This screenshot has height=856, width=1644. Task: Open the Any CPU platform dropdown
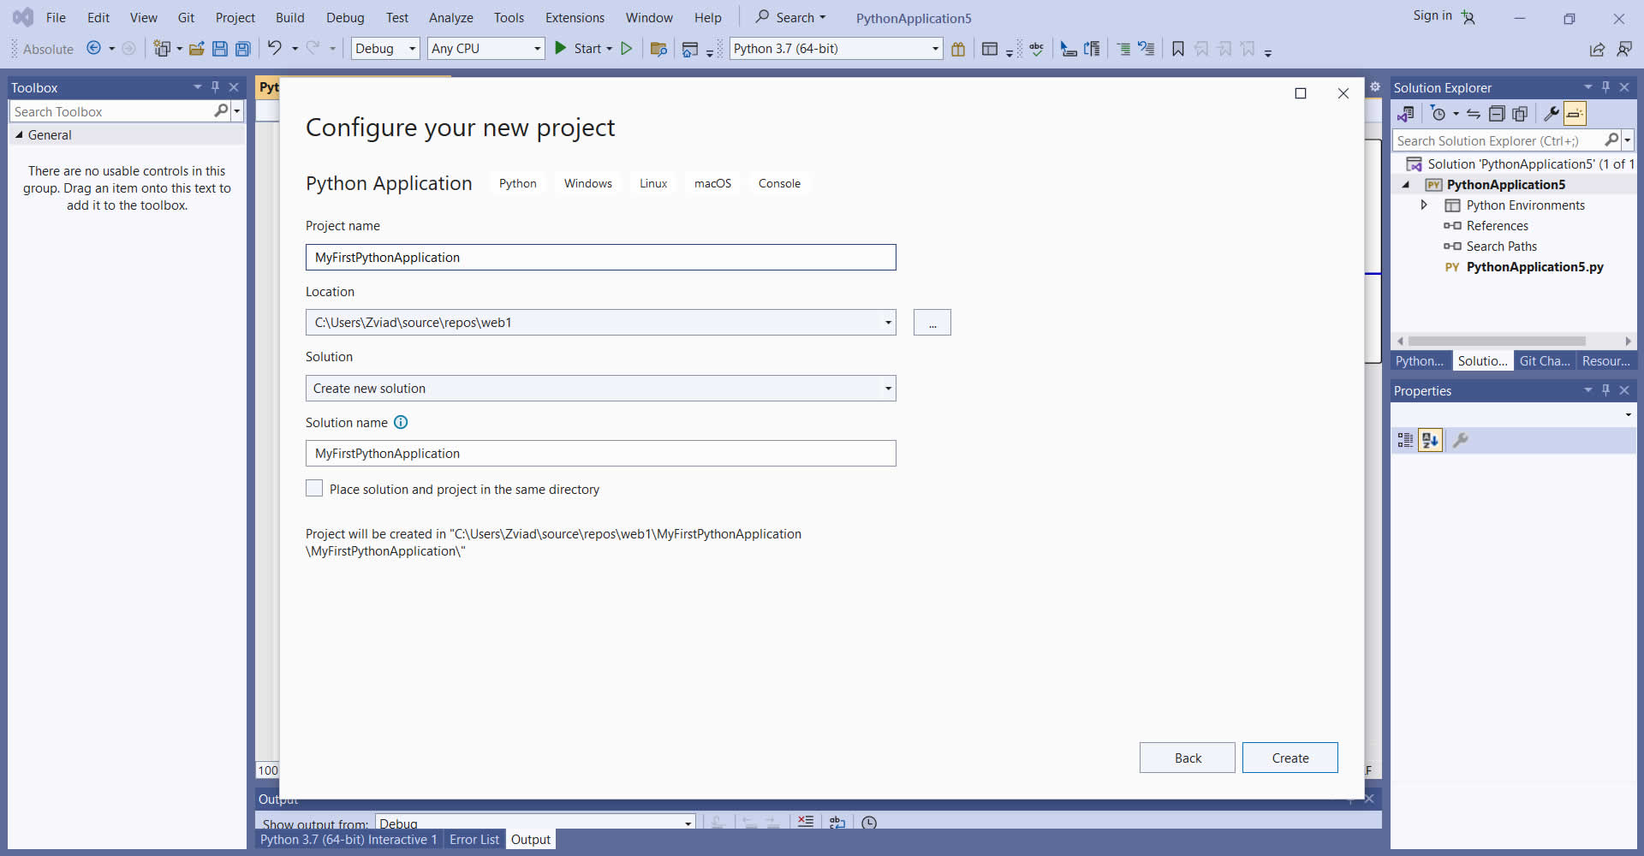(485, 49)
